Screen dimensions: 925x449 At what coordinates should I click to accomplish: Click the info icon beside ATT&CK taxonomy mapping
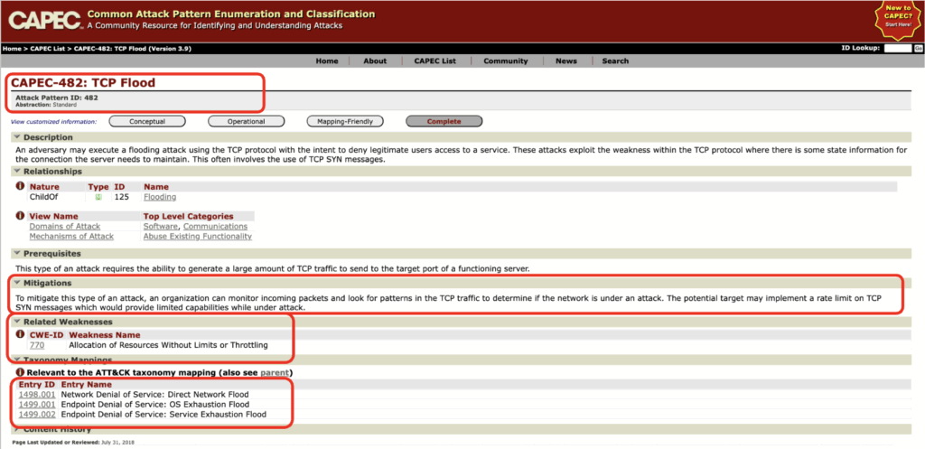point(21,372)
